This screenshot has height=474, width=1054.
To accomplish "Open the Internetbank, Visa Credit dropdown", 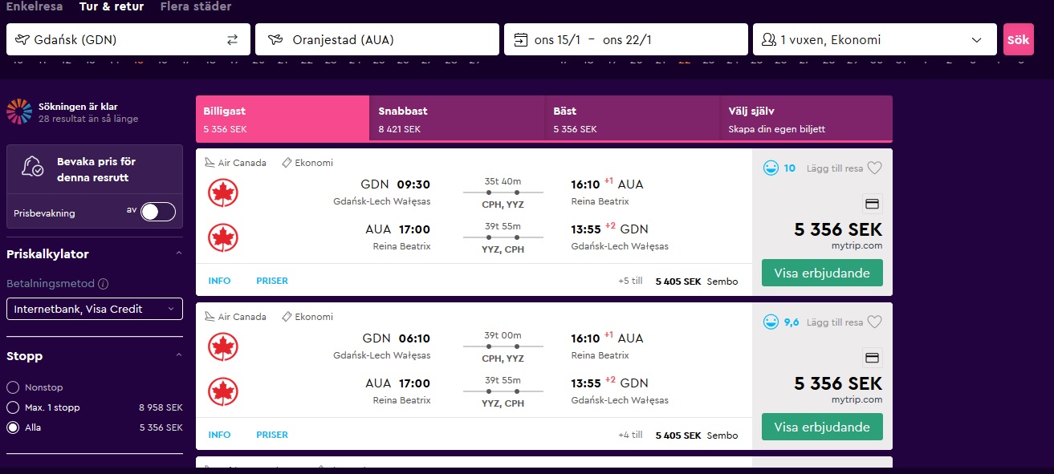I will (95, 309).
